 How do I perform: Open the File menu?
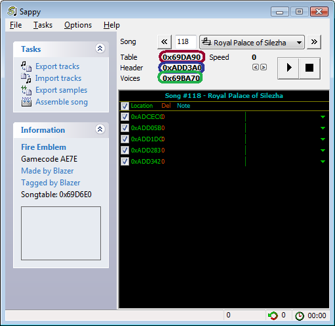16,25
